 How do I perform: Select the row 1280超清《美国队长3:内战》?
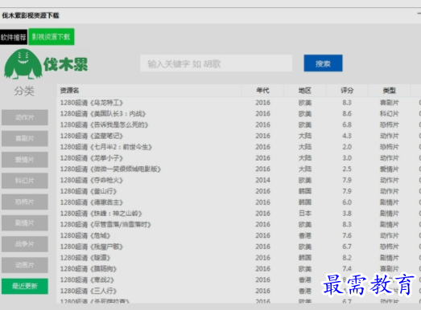tap(239, 113)
